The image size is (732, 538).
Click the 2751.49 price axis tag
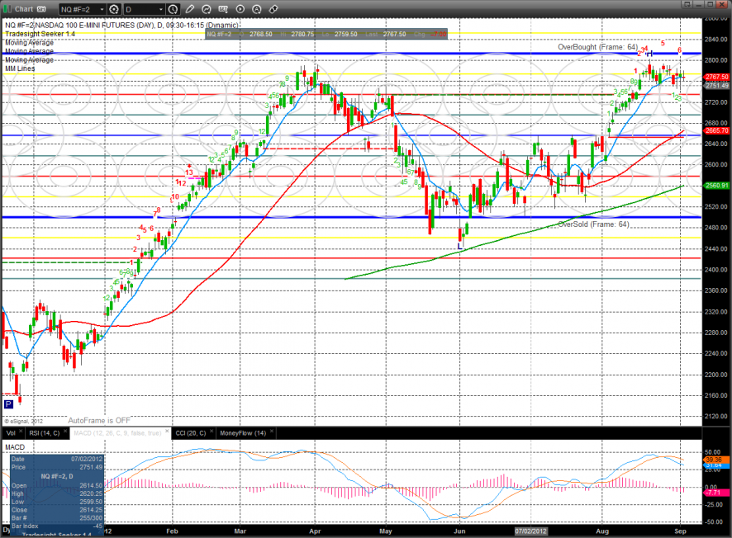(x=716, y=85)
